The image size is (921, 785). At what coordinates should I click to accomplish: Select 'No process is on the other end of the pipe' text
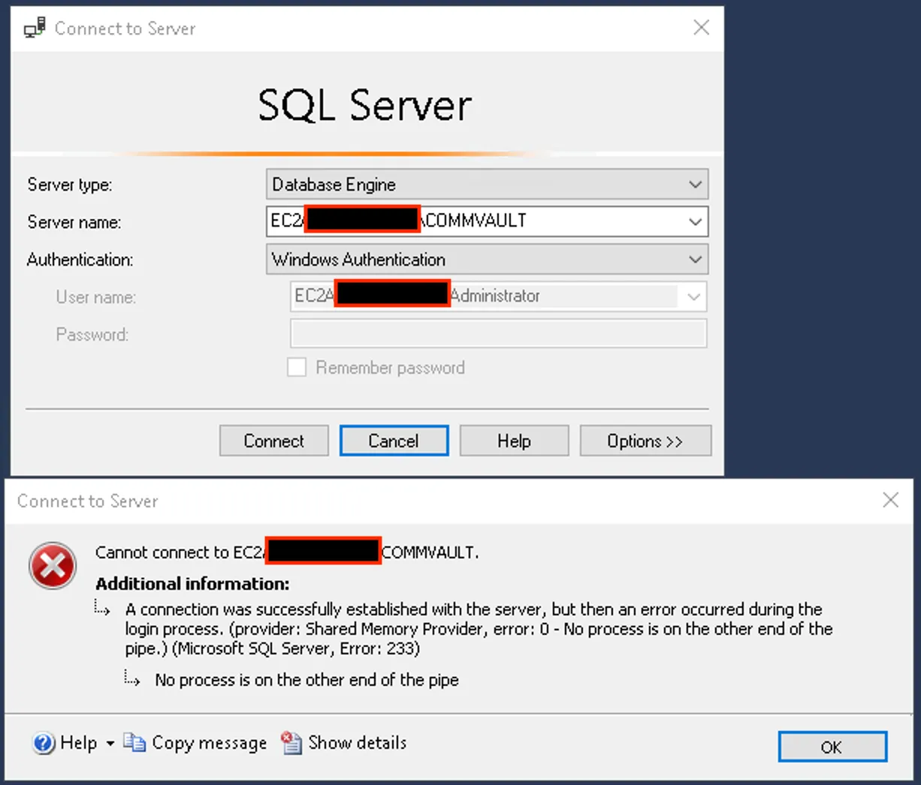pyautogui.click(x=306, y=680)
